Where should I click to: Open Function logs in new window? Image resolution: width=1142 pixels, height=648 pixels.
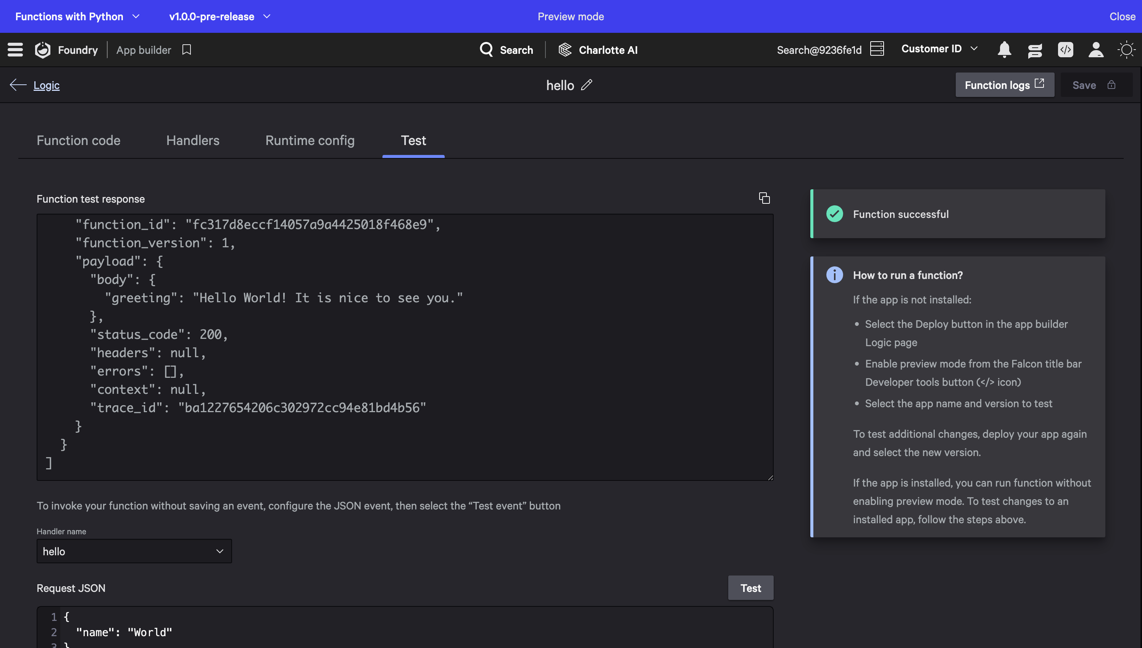tap(1004, 85)
